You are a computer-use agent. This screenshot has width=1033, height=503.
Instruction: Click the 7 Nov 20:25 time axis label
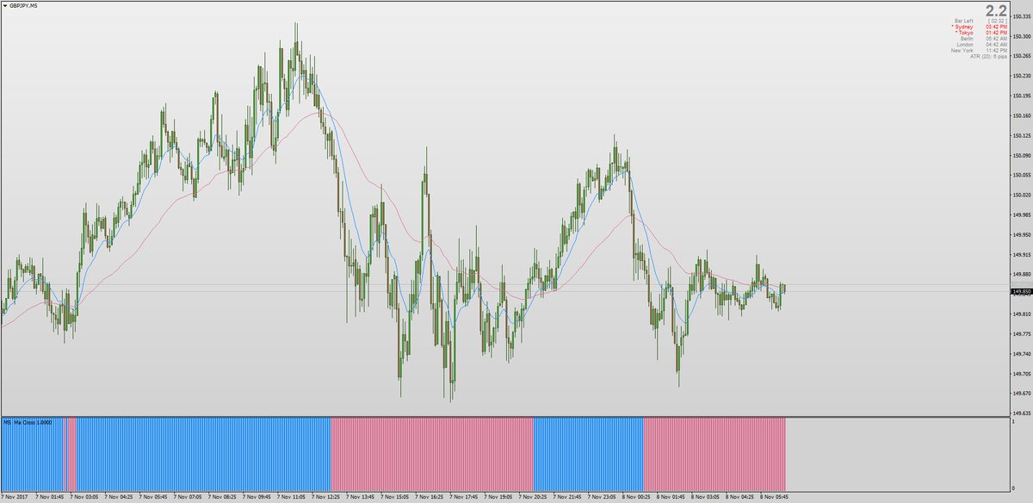pos(534,497)
